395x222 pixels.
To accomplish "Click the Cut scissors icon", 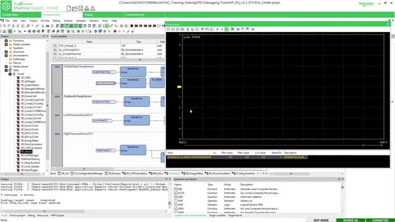I will click(13, 26).
